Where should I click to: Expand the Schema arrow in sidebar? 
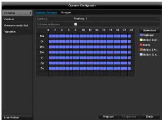click(x=30, y=13)
